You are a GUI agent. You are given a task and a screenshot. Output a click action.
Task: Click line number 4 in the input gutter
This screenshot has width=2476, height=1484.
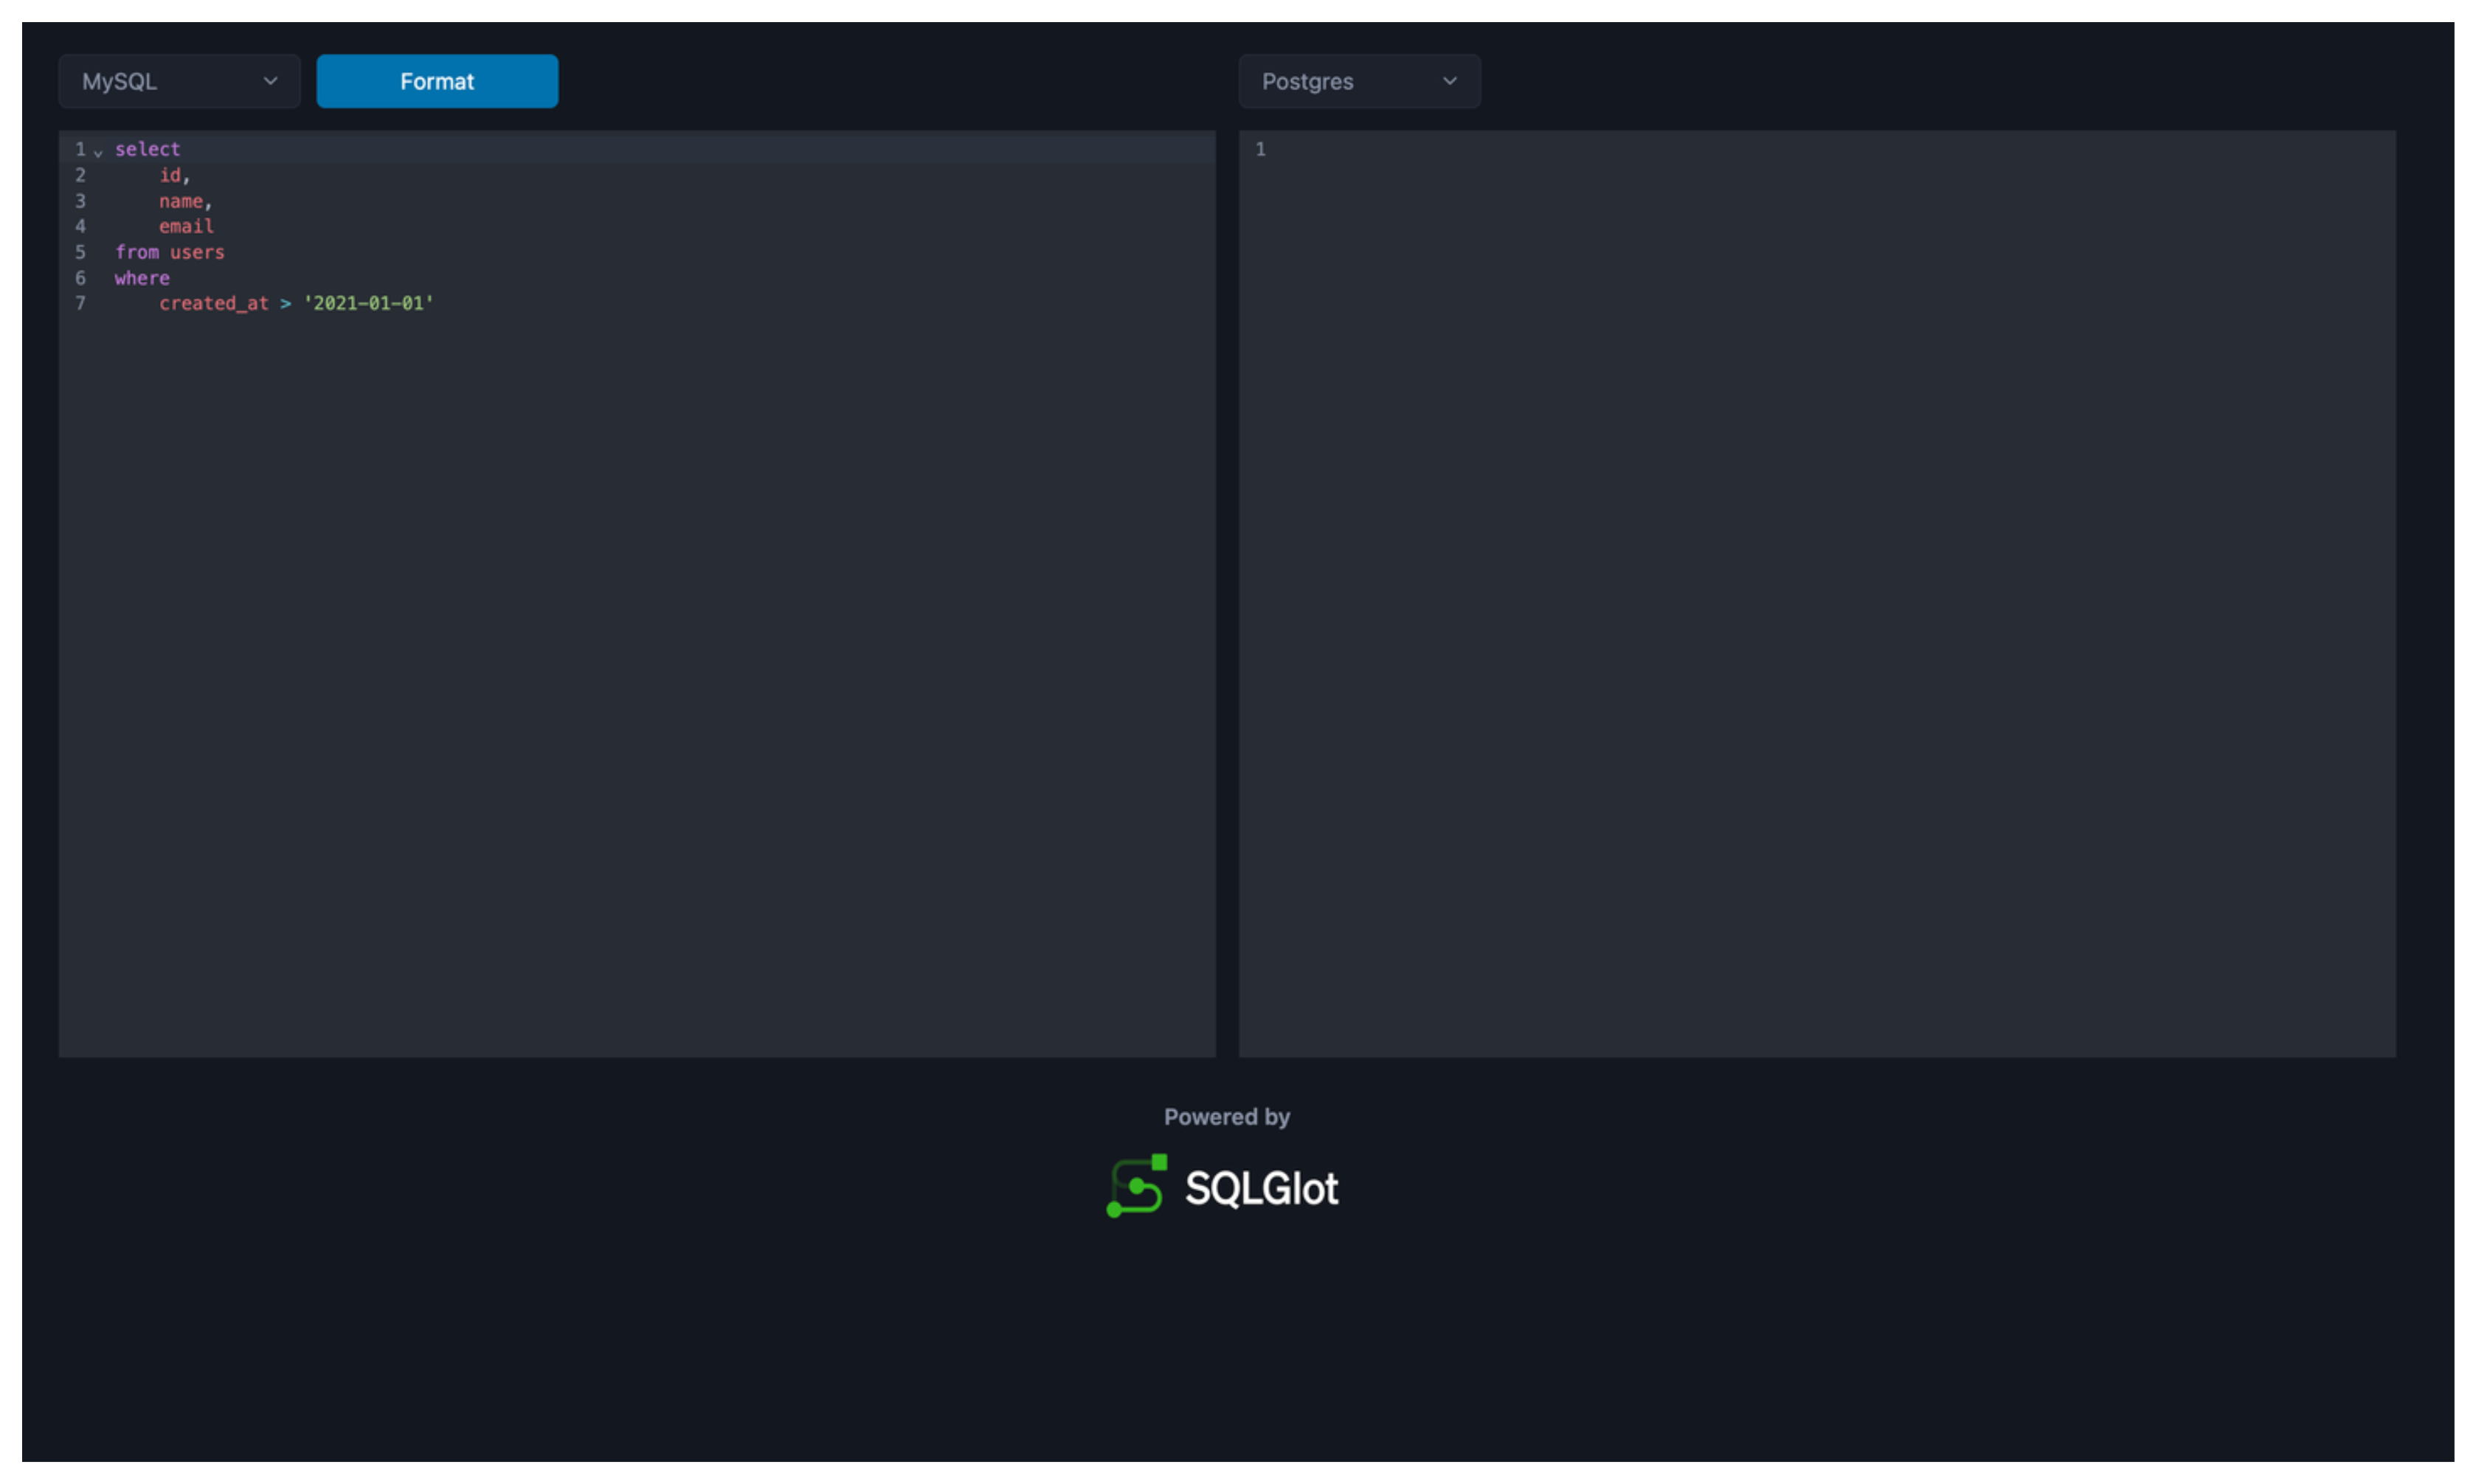80,226
